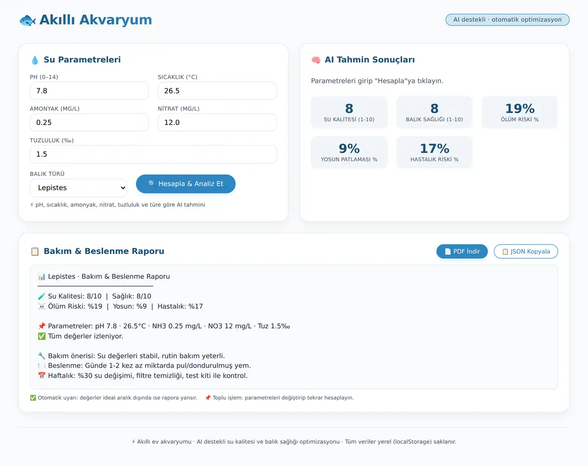Screen dimensions: 588x467
Task: Click the Yosun Patlaması 9% card
Action: coord(349,152)
